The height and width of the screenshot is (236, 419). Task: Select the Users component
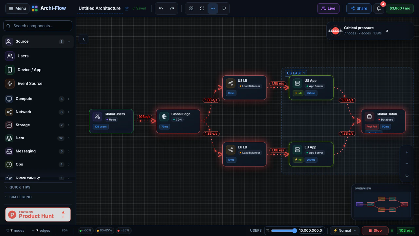(38, 56)
